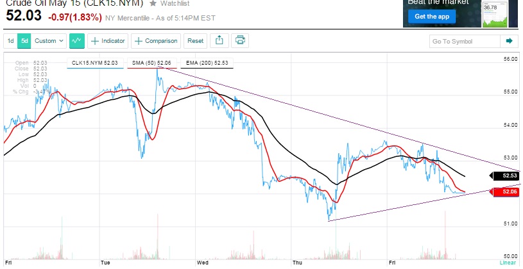The height and width of the screenshot is (269, 523).
Task: Click the share chart icon
Action: click(x=219, y=41)
